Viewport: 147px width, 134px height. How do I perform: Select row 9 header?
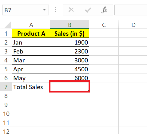[6, 104]
